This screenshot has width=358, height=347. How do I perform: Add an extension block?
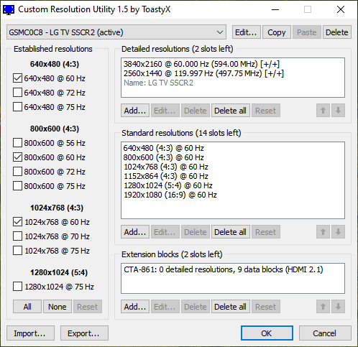click(135, 307)
